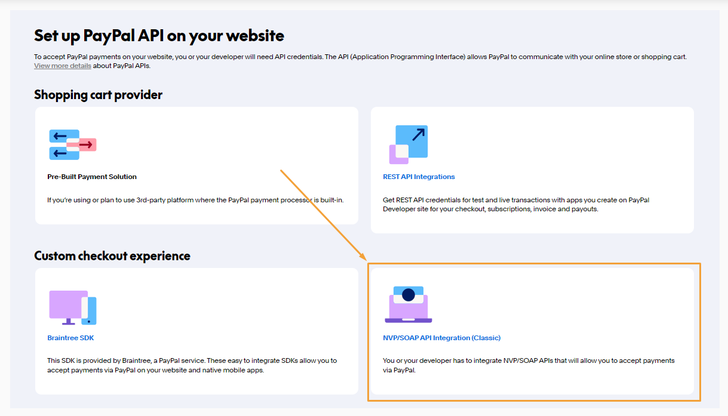Click the REST API Integrations squares icon

[x=408, y=144]
